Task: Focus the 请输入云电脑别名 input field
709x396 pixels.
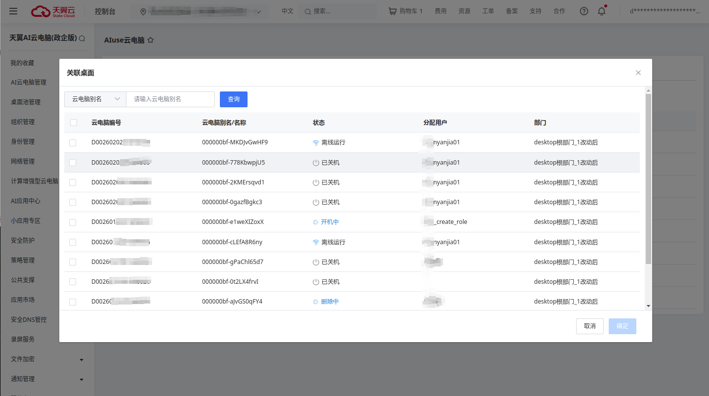Action: (170, 99)
